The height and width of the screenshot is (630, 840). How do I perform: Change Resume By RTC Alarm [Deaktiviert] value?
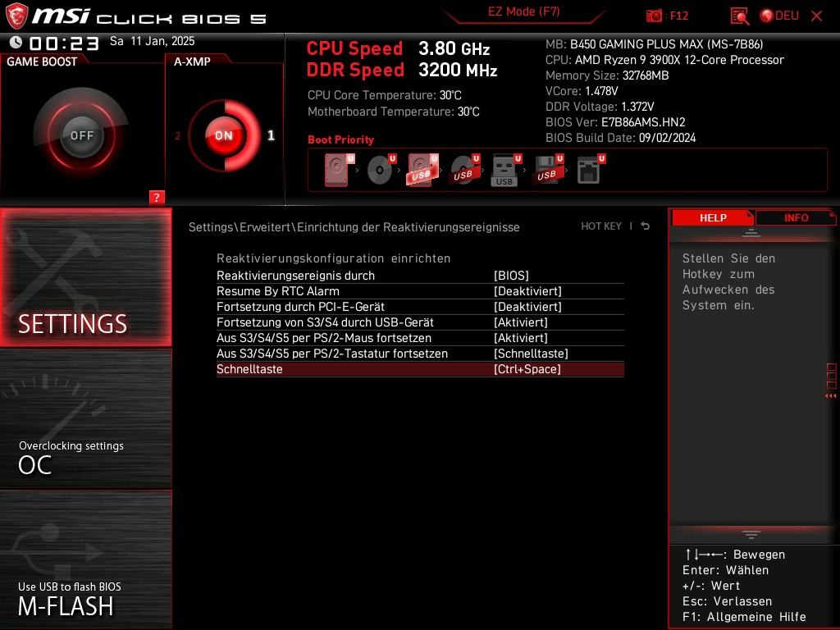click(527, 291)
